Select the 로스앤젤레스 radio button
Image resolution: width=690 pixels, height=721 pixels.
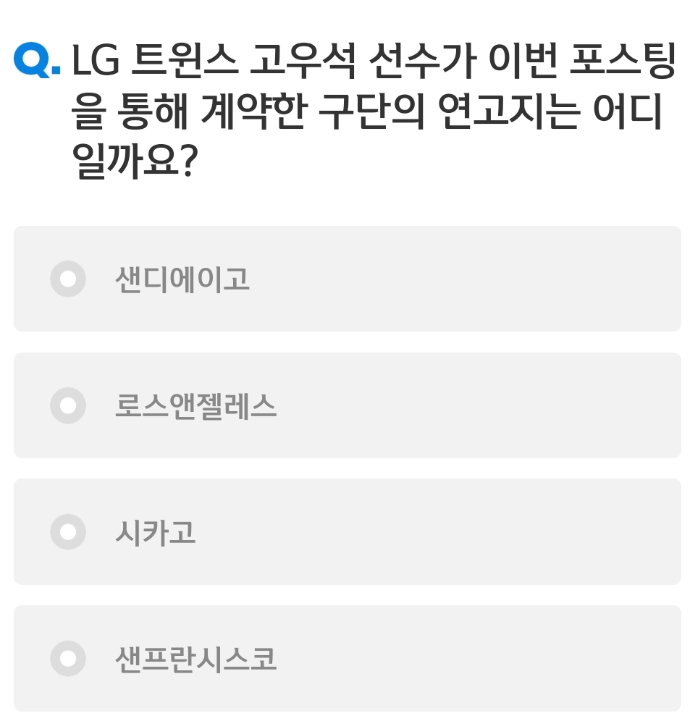(x=68, y=405)
